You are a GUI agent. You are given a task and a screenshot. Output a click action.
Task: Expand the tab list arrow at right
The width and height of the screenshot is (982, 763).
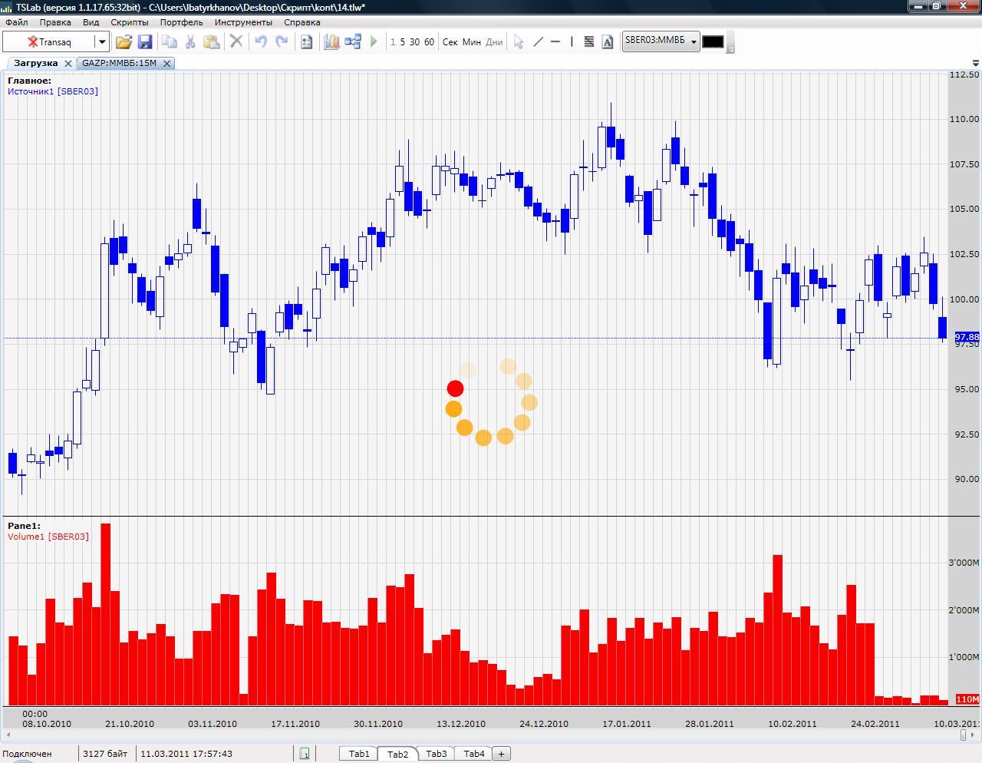pyautogui.click(x=975, y=63)
